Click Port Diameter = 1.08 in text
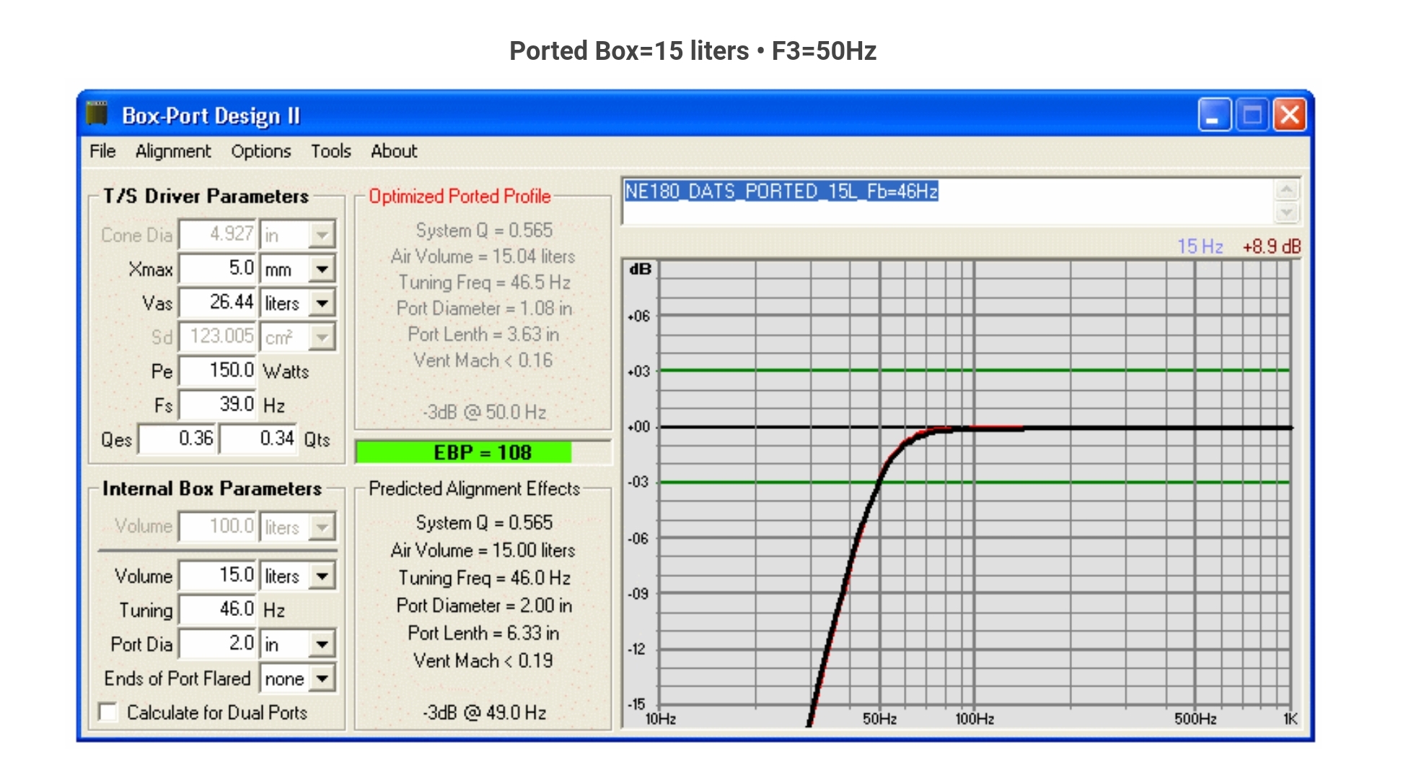 484,308
